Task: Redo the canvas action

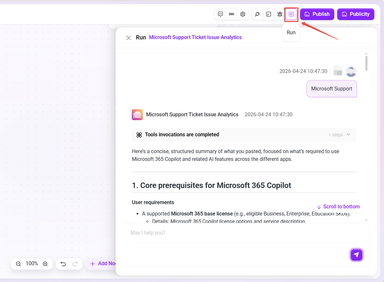Action: point(75,264)
